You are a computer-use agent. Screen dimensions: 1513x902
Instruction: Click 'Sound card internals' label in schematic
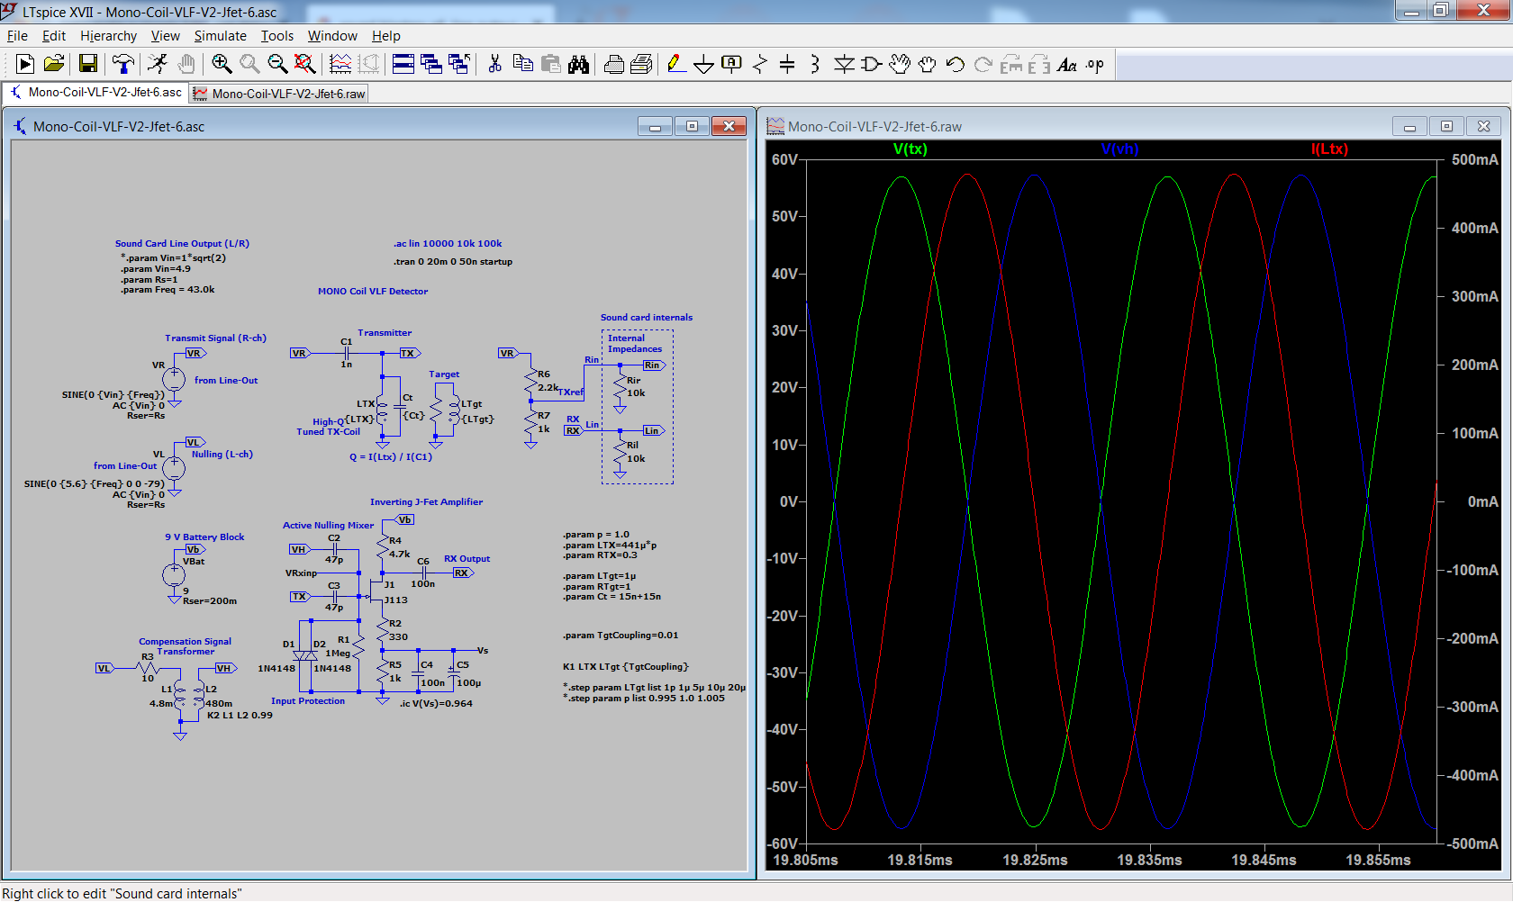pyautogui.click(x=647, y=318)
